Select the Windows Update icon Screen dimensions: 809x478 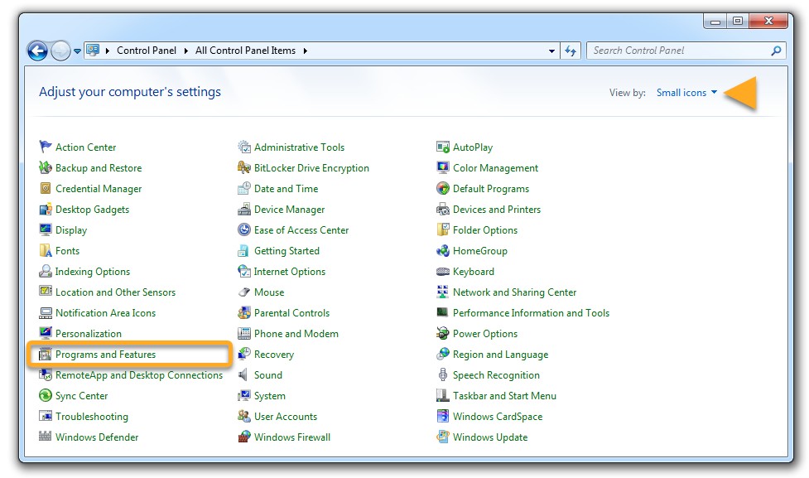coord(443,437)
